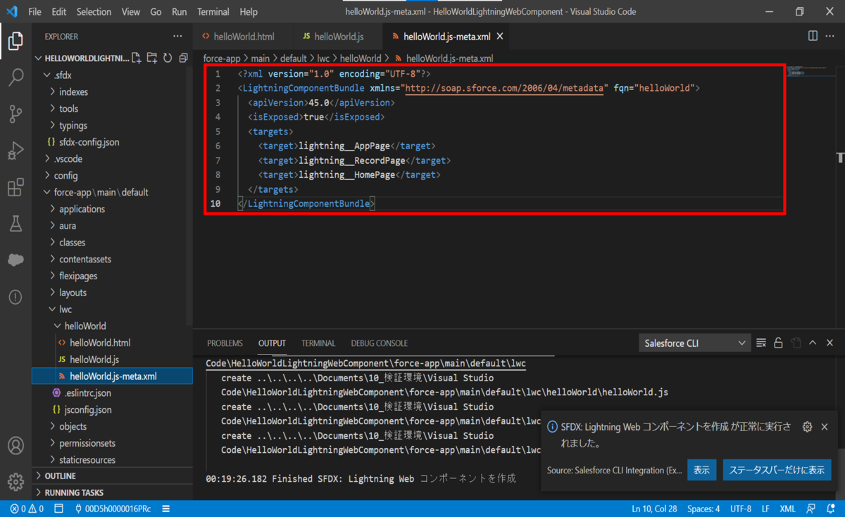845x517 pixels.
Task: Toggle output scroll lock padlock
Action: pos(778,343)
